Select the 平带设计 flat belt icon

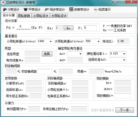26,10
